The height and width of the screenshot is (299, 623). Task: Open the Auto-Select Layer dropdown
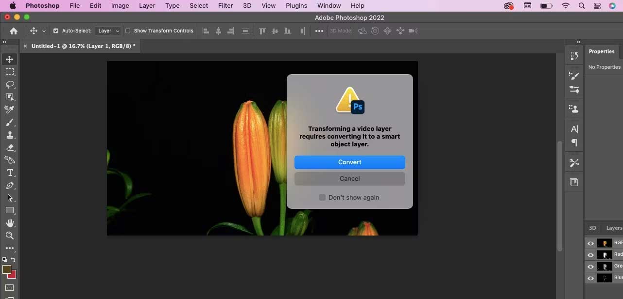(x=108, y=31)
